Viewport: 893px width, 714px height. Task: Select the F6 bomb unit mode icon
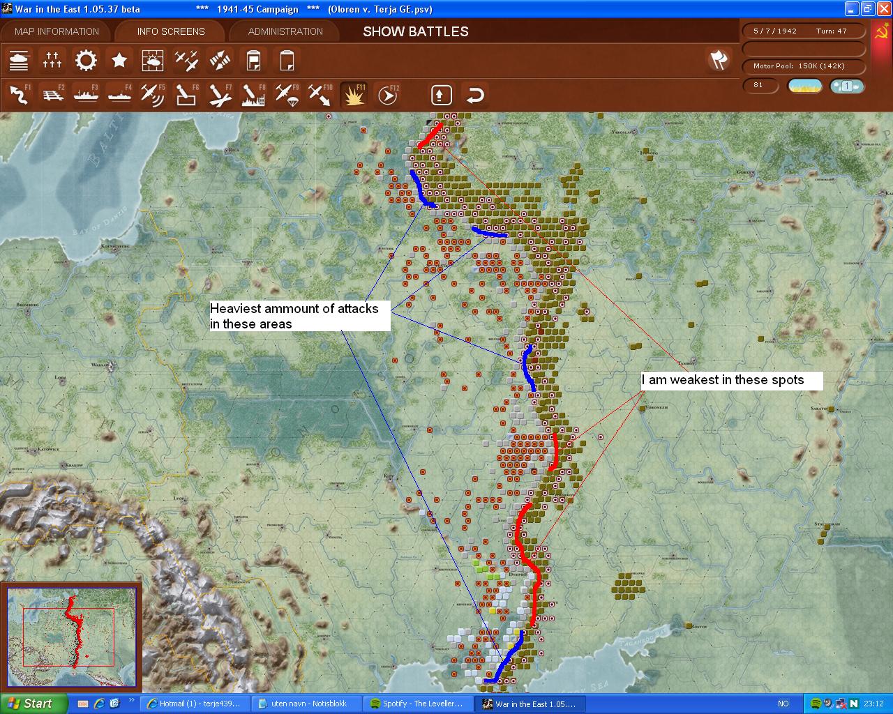coord(186,94)
